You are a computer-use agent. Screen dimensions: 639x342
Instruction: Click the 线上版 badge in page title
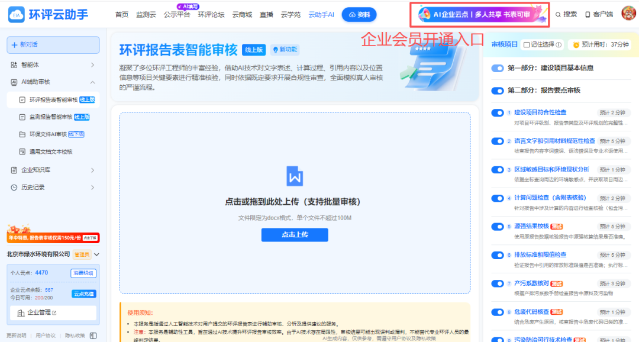[x=254, y=50]
